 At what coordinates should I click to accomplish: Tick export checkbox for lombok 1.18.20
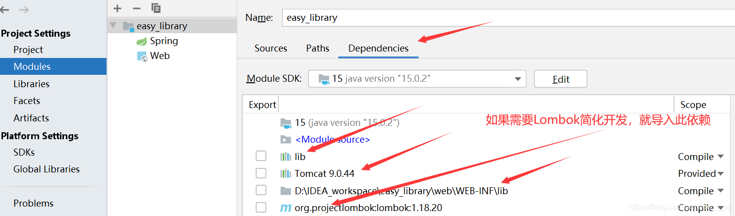(x=261, y=208)
